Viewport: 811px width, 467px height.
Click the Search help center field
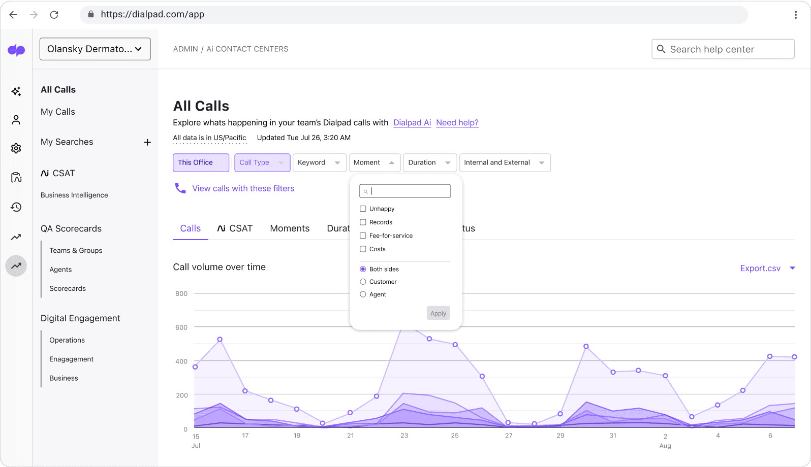tap(723, 49)
